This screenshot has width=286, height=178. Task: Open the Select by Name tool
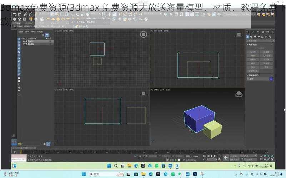(x=57, y=14)
